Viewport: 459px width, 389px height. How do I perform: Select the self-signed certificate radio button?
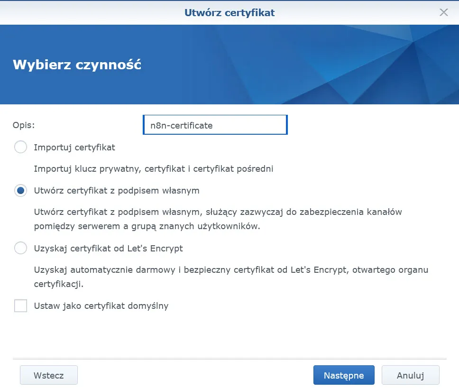[x=21, y=191]
